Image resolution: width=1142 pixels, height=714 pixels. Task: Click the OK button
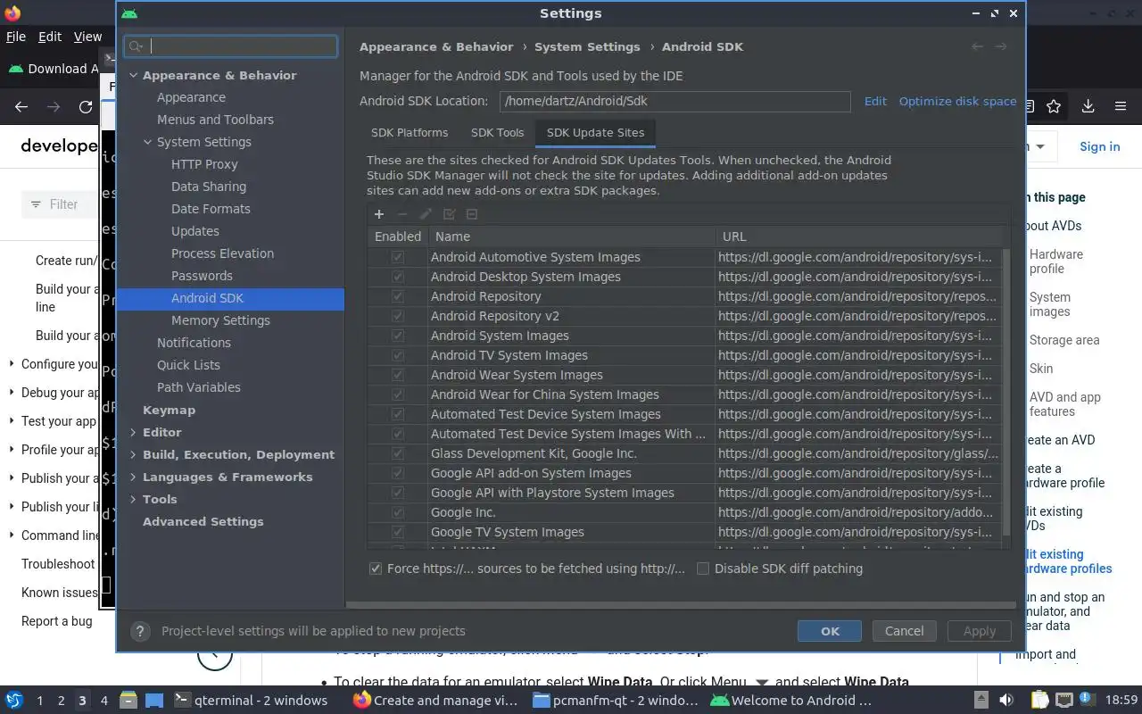(x=830, y=631)
